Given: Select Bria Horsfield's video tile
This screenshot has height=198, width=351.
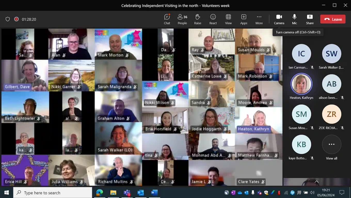Looking at the screenshot, I should click(165, 120).
